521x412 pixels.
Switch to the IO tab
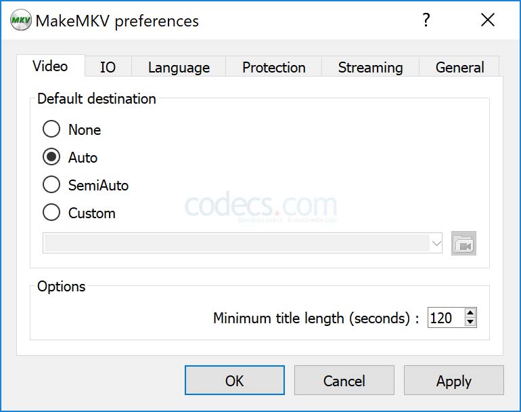108,67
